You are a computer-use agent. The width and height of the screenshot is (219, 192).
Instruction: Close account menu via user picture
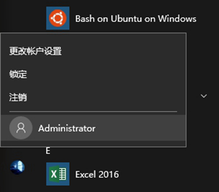click(17, 167)
